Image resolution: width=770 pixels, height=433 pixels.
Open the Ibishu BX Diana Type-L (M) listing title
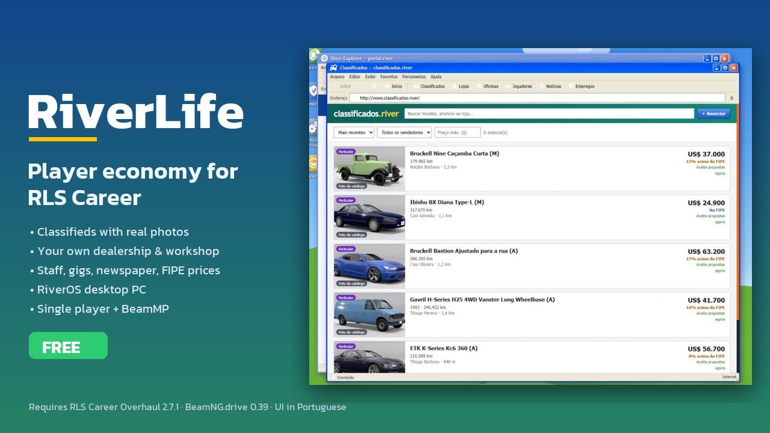click(x=447, y=203)
